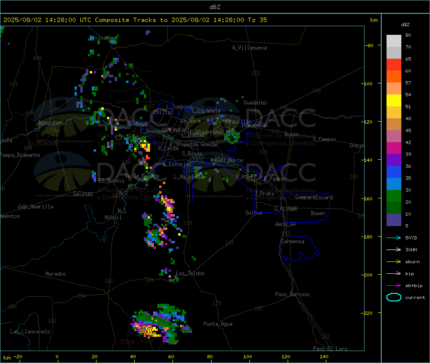Screen dimensions: 430x363
Task: Click the -80 km vertical axis tick
Action: coord(369,45)
